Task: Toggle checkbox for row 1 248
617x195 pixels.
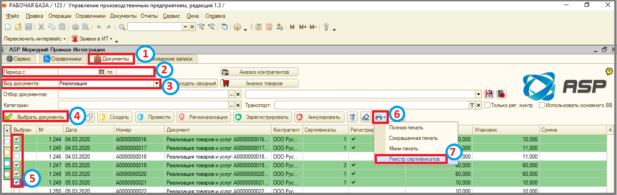Action: (x=17, y=174)
